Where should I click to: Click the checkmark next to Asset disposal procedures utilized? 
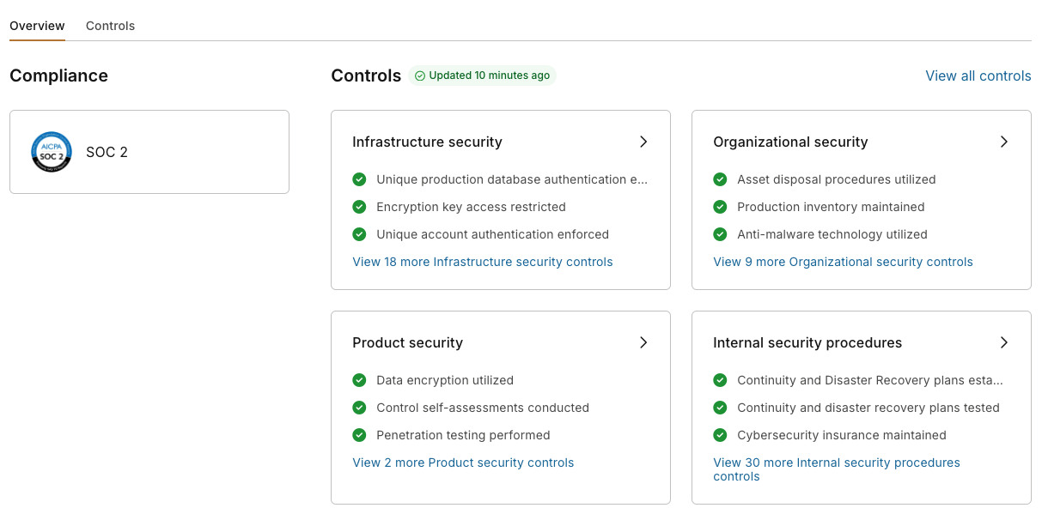[x=720, y=179]
